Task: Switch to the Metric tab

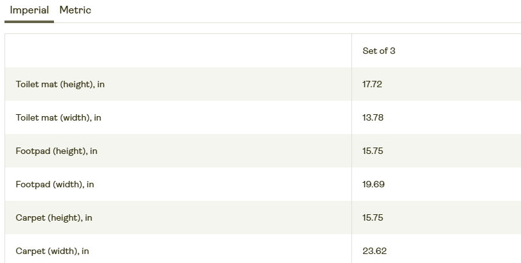Action: pos(75,10)
